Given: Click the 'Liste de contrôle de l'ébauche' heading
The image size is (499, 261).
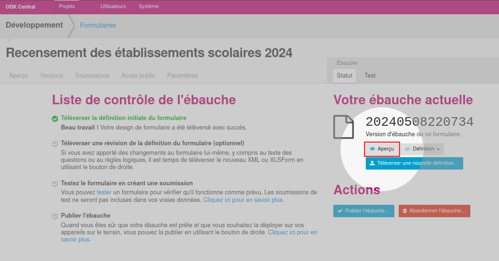Looking at the screenshot, I should pos(144,100).
